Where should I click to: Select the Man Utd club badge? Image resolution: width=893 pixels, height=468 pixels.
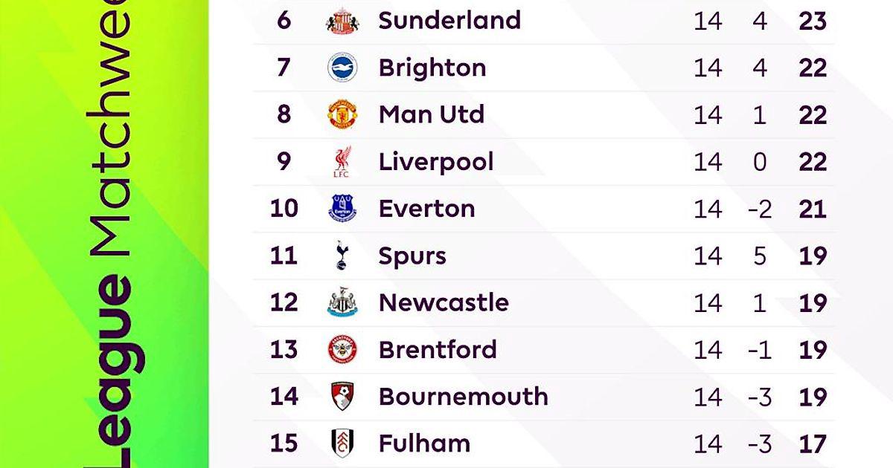pos(343,115)
